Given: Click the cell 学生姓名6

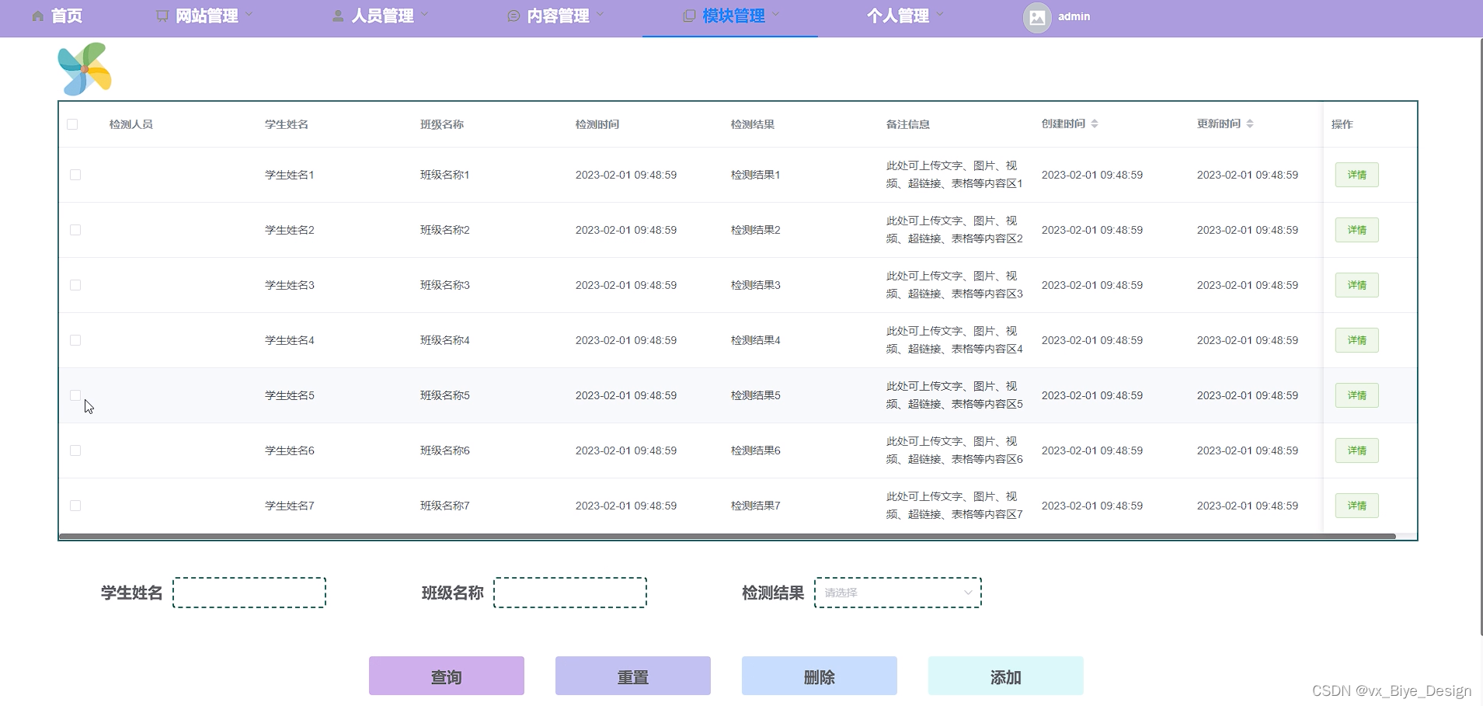Looking at the screenshot, I should tap(290, 450).
